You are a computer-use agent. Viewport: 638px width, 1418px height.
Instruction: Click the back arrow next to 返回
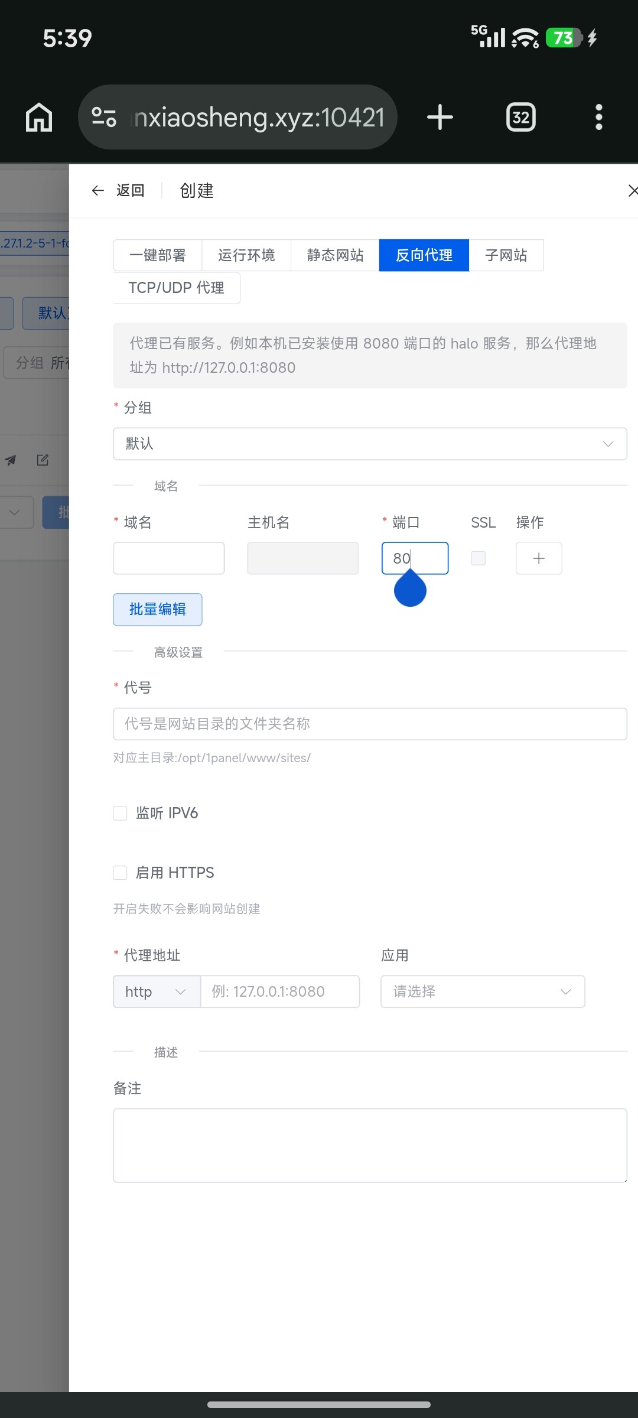point(98,190)
